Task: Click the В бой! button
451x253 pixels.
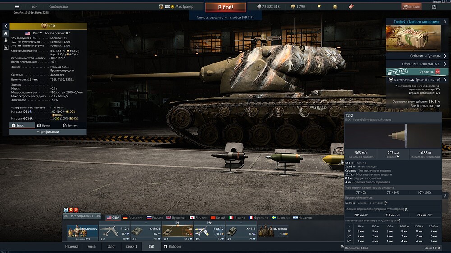Action: 225,7
